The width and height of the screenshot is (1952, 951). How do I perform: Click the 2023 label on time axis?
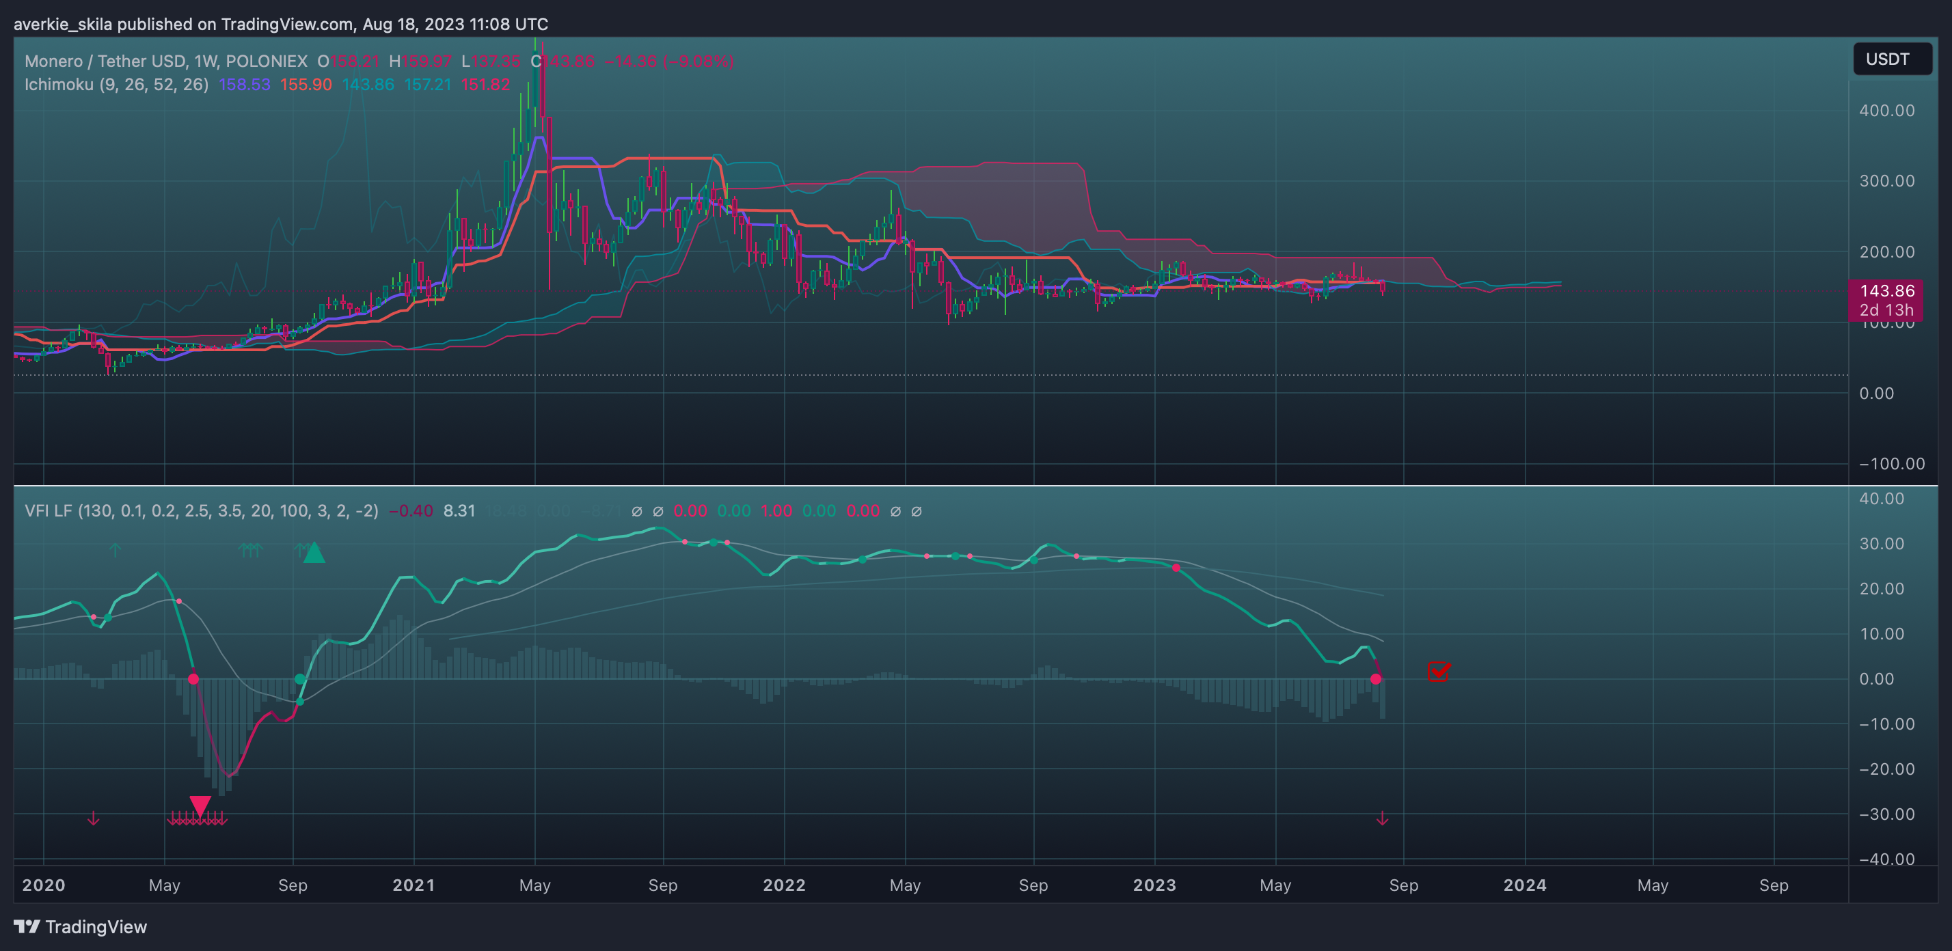click(1155, 885)
